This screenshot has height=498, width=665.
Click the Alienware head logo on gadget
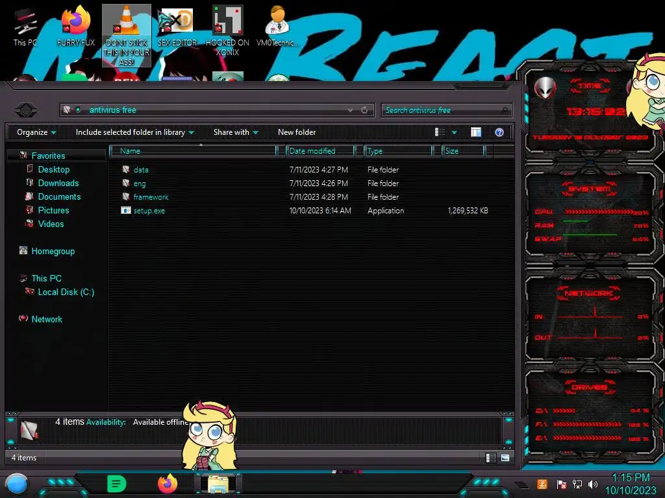click(x=546, y=88)
